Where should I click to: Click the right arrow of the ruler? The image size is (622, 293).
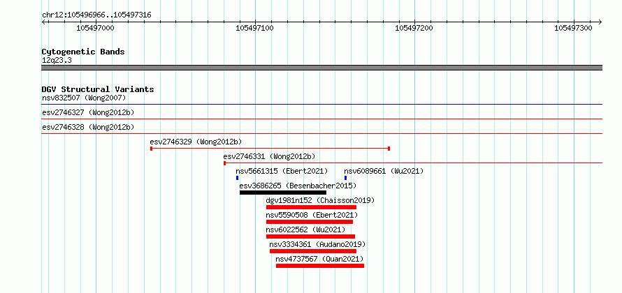point(600,22)
